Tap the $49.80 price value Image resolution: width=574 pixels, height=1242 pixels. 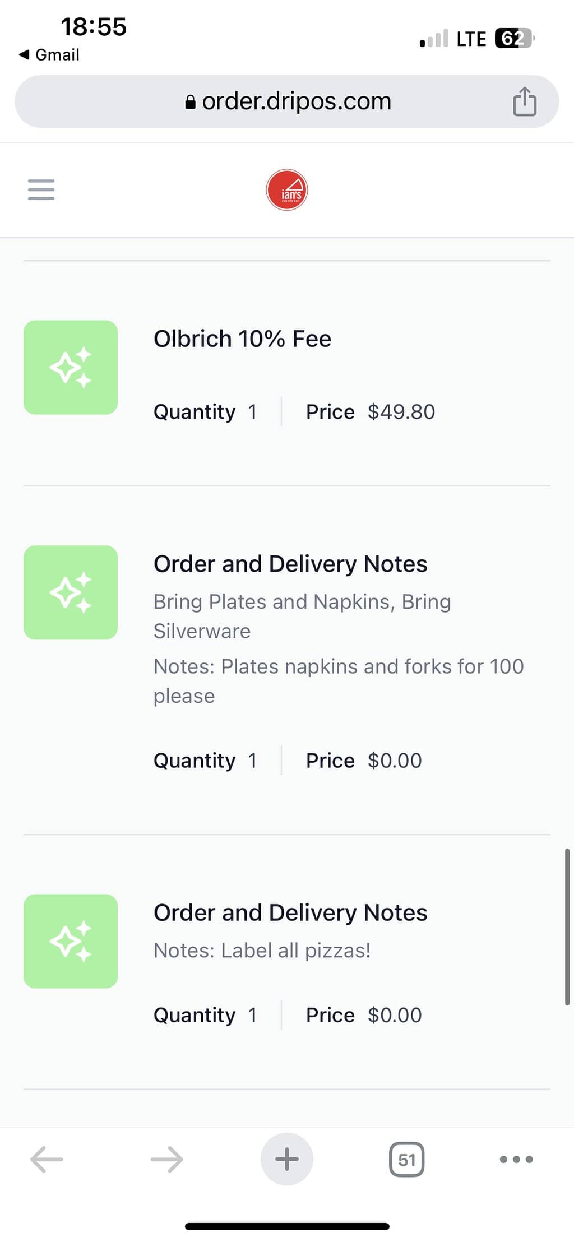(401, 412)
